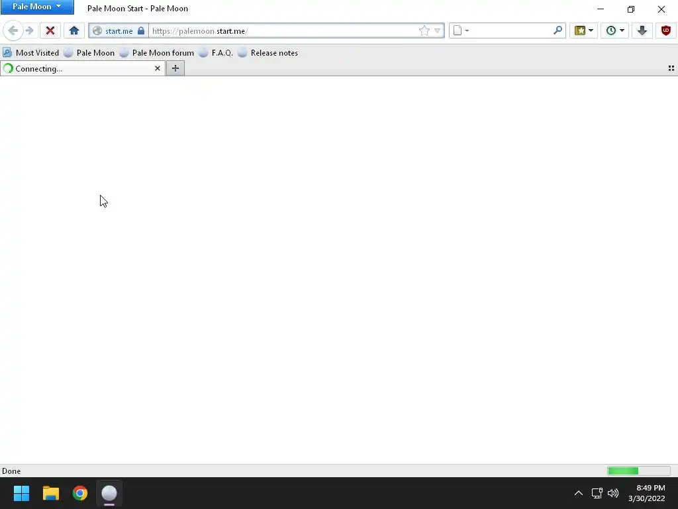Click the green page loading progress bar
Image resolution: width=678 pixels, height=509 pixels.
(x=639, y=471)
